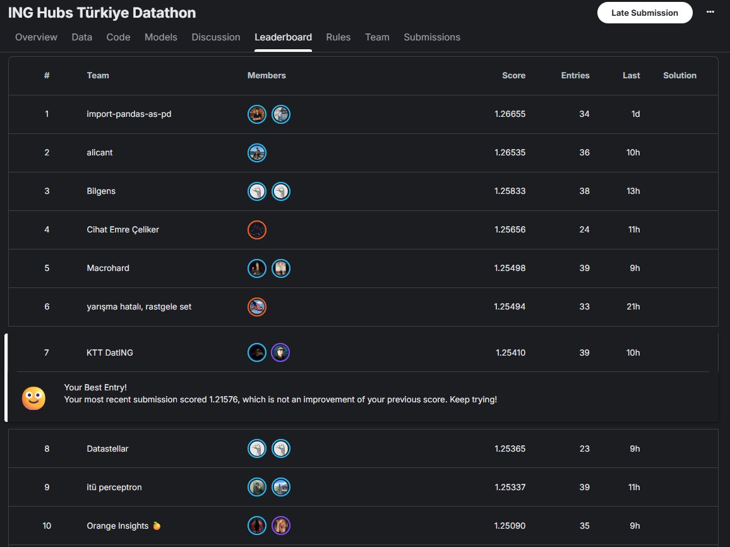Open first member avatar of Macrohard
The width and height of the screenshot is (730, 547).
(257, 268)
